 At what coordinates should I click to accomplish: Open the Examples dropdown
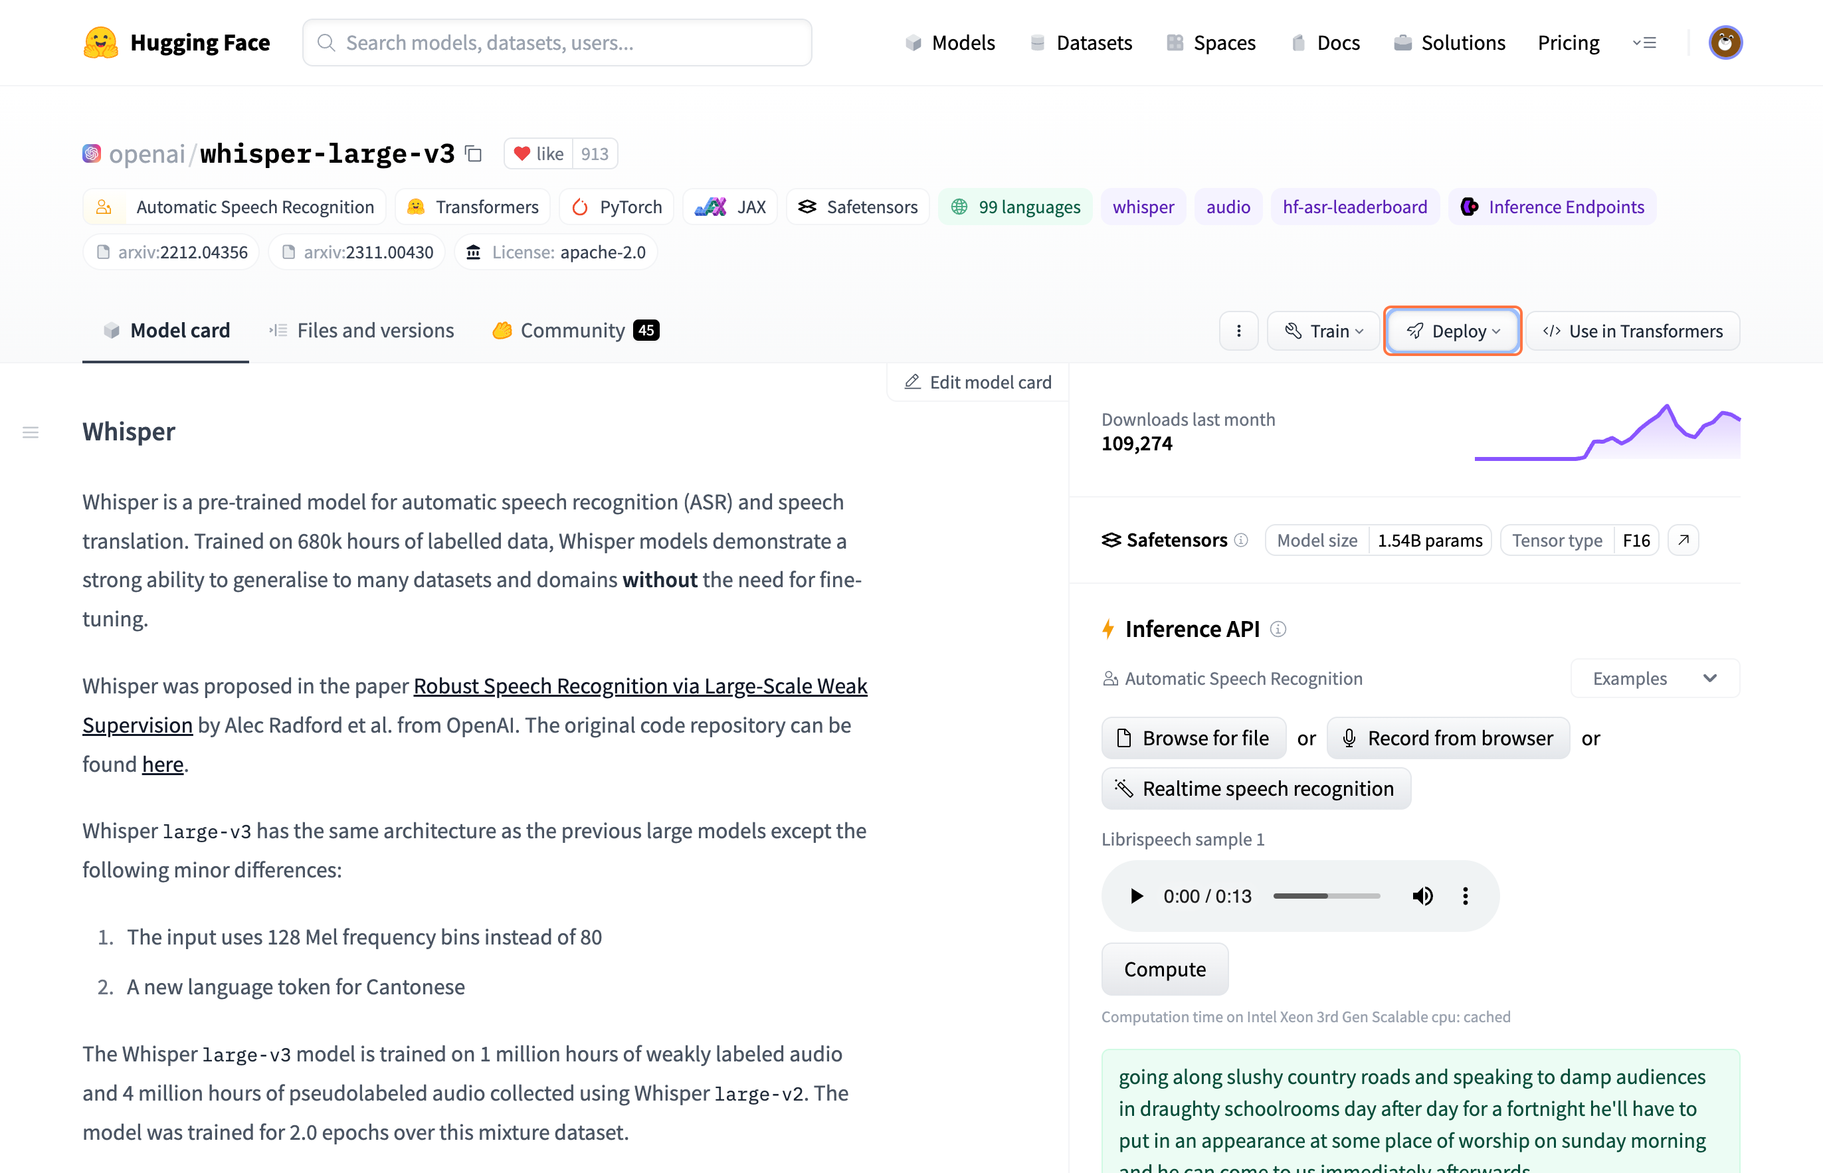point(1655,678)
